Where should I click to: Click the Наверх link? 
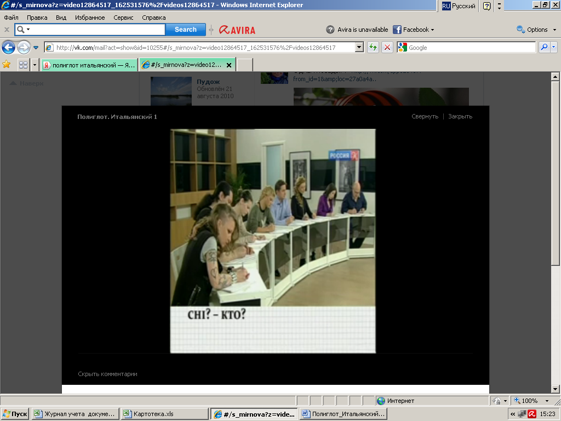[26, 83]
